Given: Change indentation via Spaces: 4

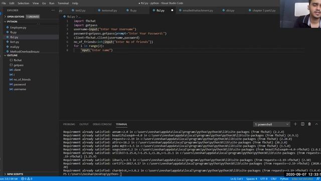Looking at the screenshot, I should pyautogui.click(x=252, y=179).
